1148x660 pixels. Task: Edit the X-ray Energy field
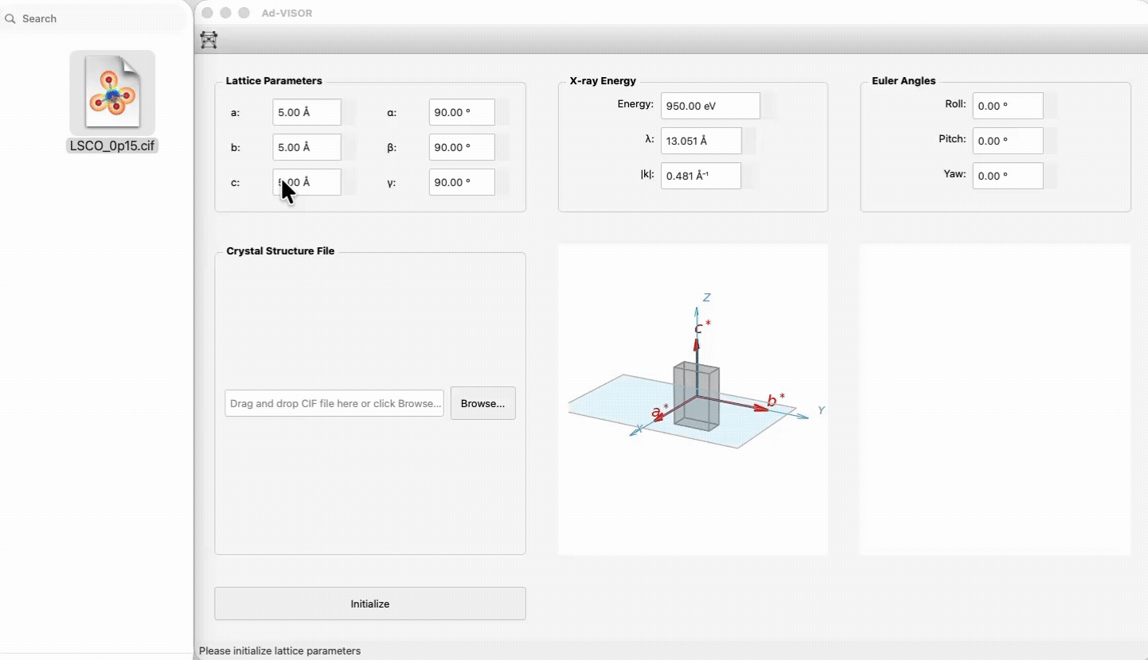point(710,106)
